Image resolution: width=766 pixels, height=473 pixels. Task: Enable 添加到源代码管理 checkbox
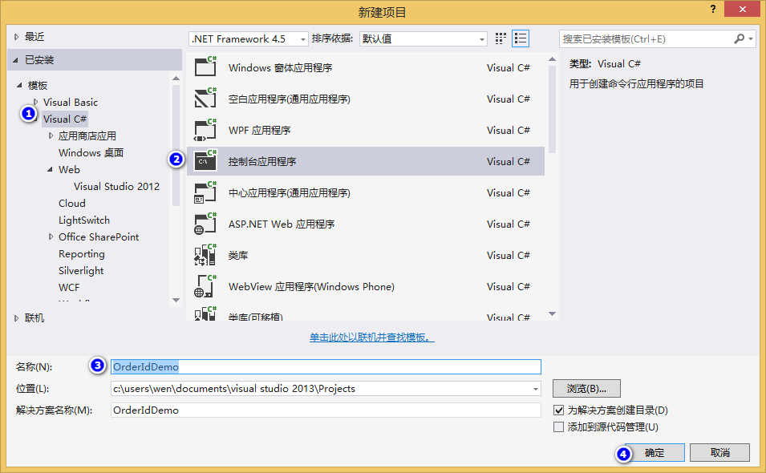[558, 427]
